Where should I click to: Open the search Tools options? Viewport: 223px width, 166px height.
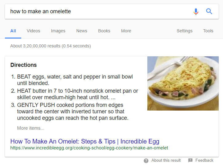[x=208, y=31]
